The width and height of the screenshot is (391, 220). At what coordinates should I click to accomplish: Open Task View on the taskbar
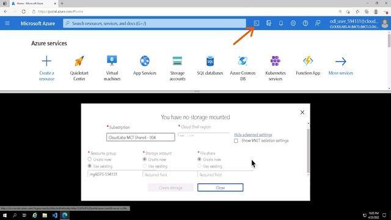click(24, 215)
